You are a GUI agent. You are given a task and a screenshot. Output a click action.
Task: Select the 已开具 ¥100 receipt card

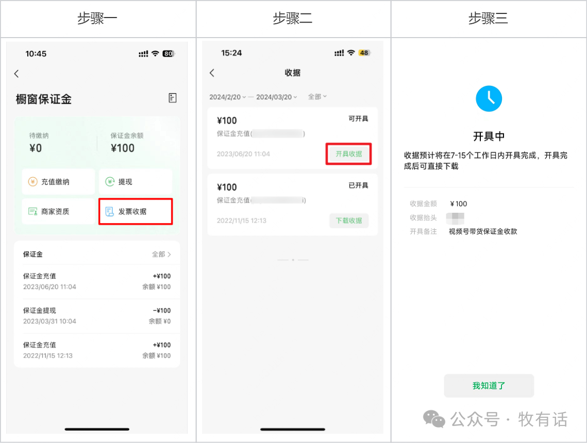292,205
